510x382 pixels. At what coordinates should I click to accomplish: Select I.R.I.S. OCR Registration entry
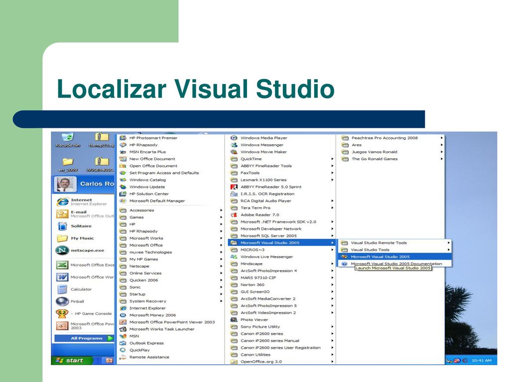(282, 194)
